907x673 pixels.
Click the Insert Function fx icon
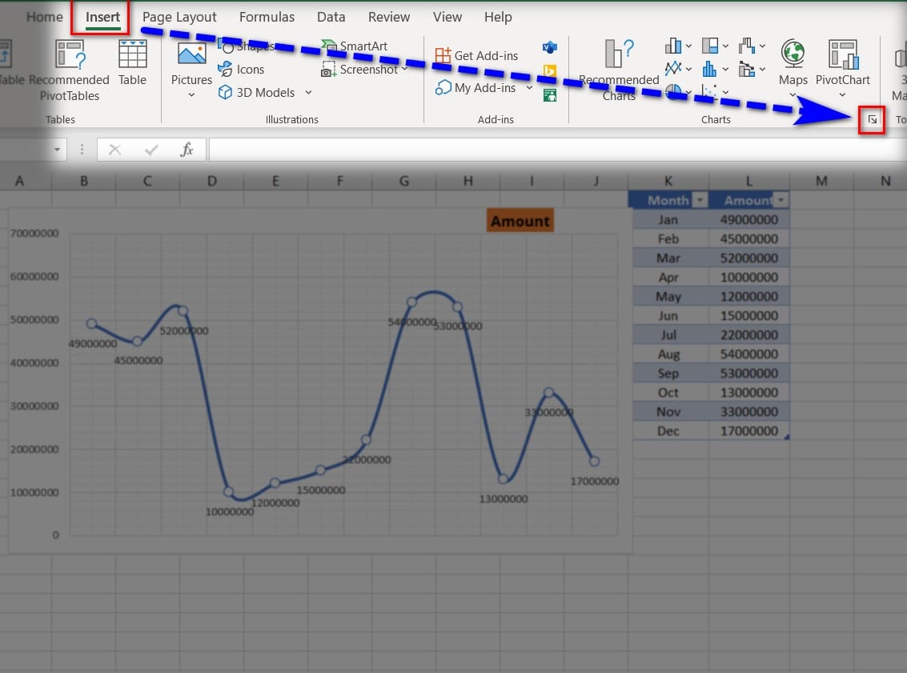(x=187, y=150)
